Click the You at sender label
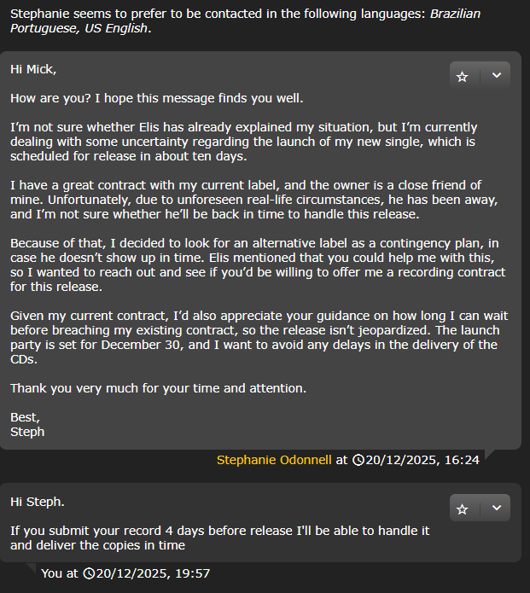The width and height of the screenshot is (530, 593). point(60,573)
